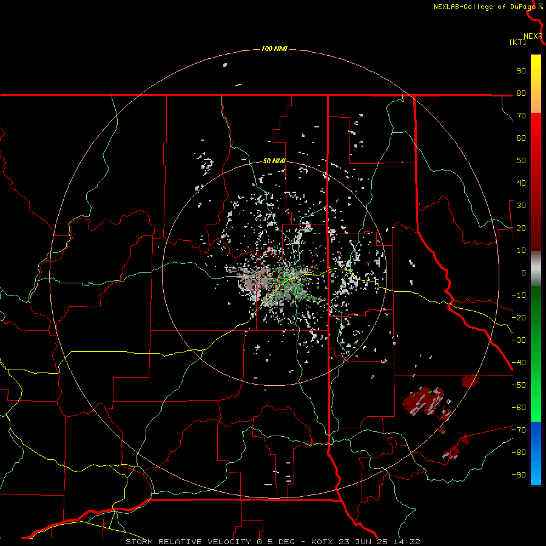
Task: Click the [KT] units label
Action: pyautogui.click(x=517, y=42)
